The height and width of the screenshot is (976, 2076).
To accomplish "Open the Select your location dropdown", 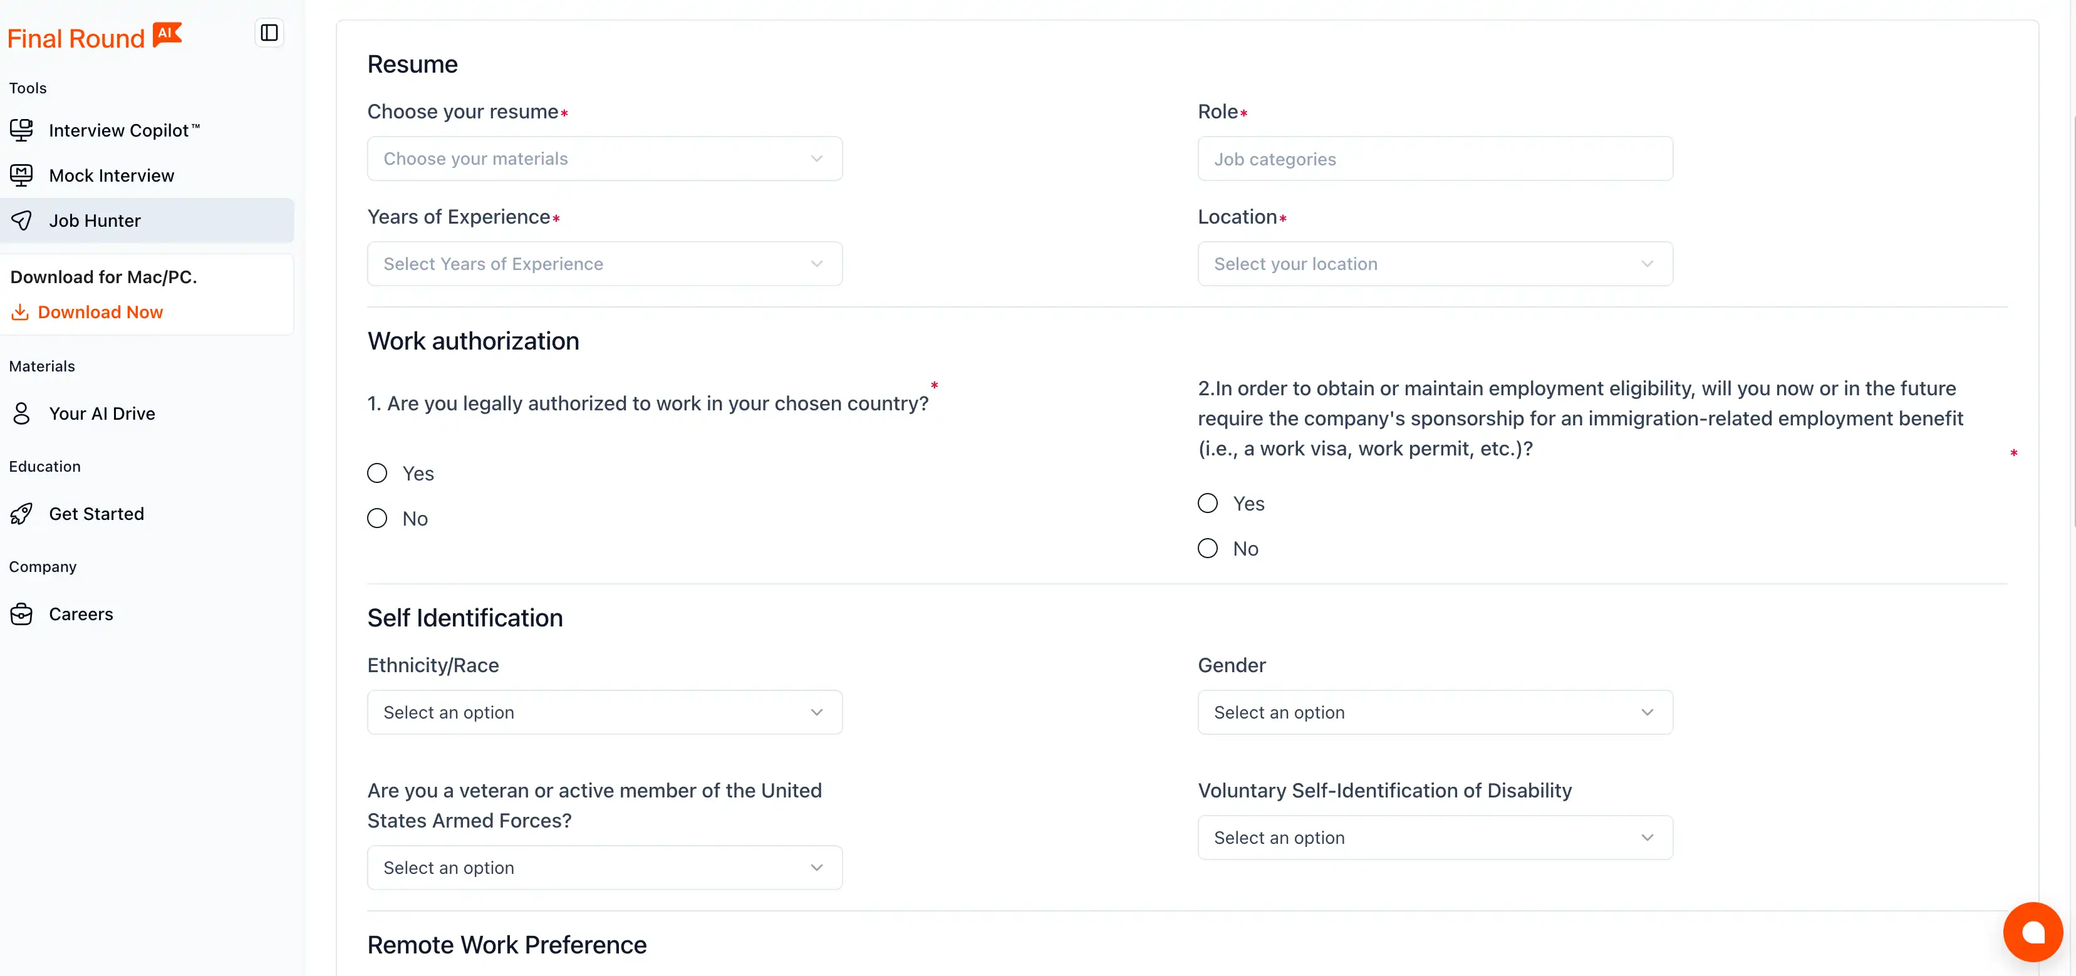I will pyautogui.click(x=1435, y=264).
